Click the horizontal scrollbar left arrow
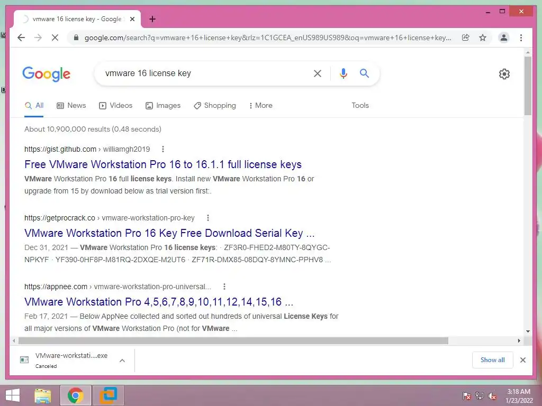Screen dimensions: 542x406 click(x=14, y=341)
